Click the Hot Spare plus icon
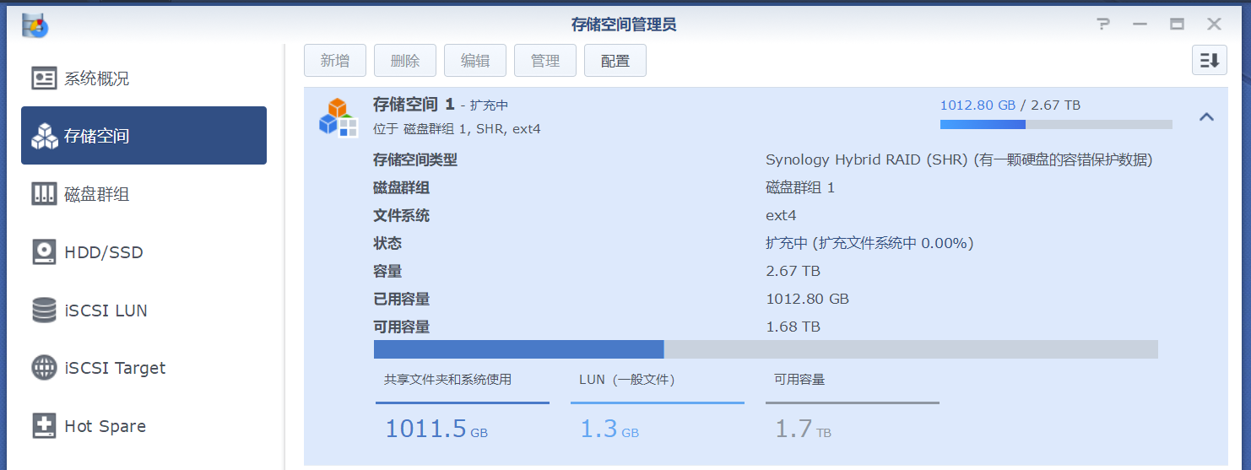The width and height of the screenshot is (1251, 470). tap(44, 426)
